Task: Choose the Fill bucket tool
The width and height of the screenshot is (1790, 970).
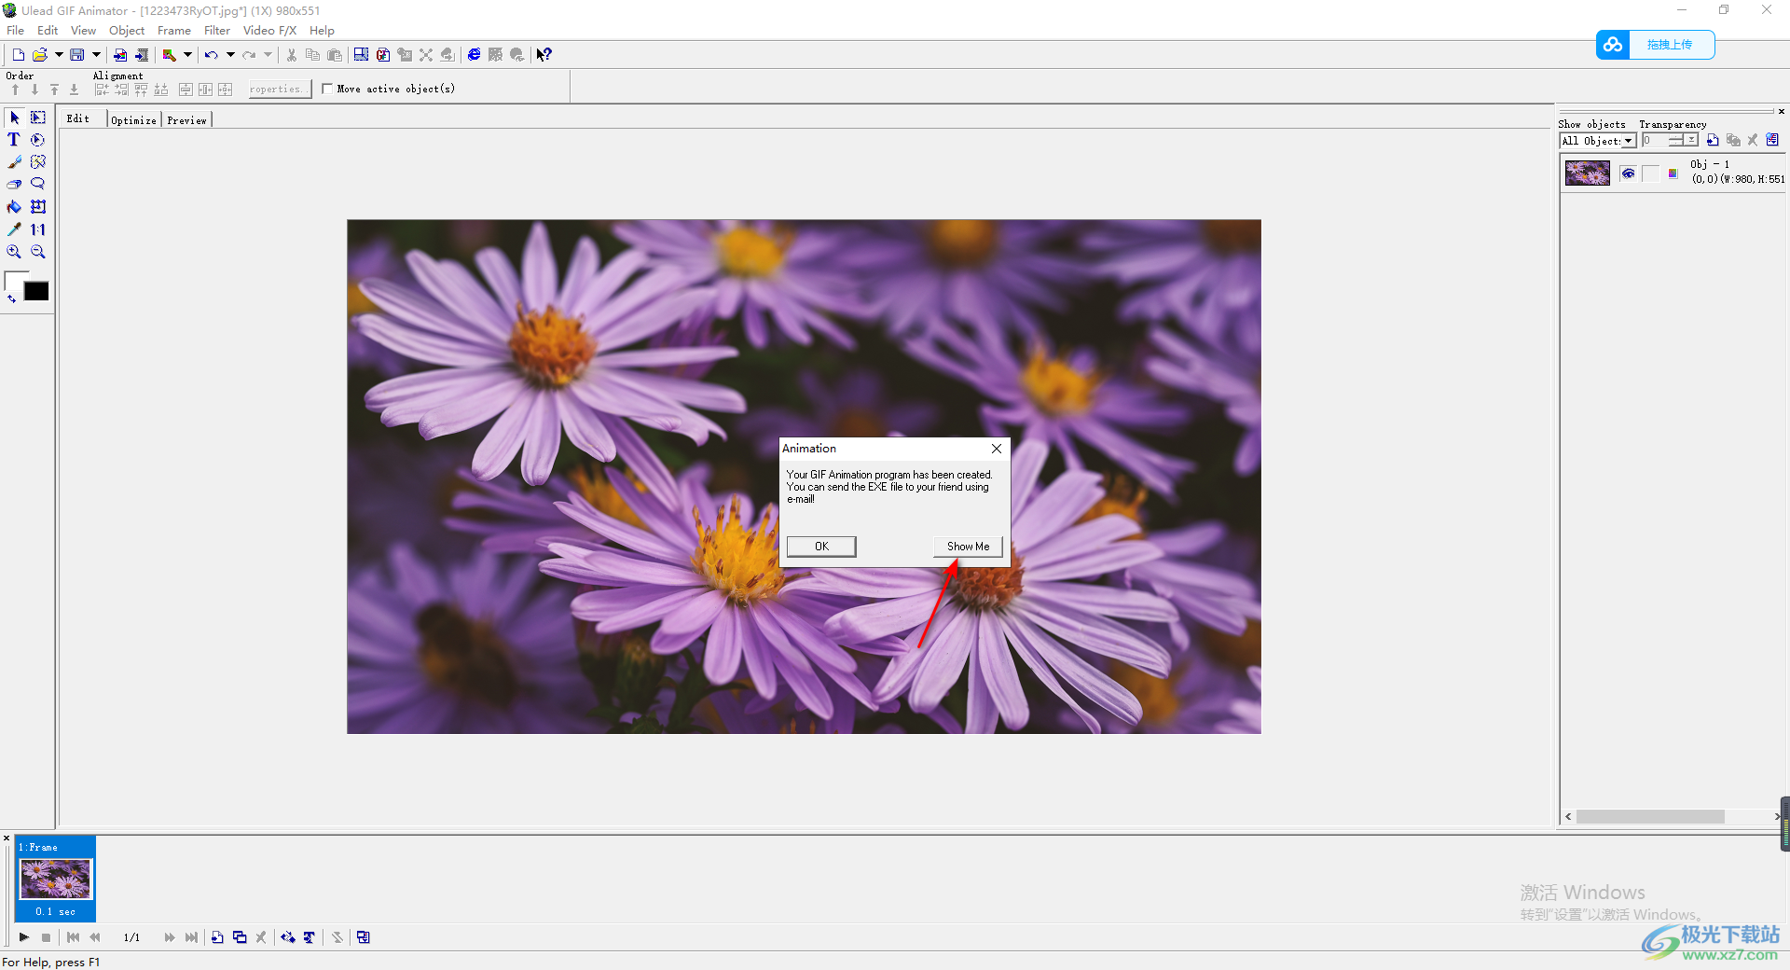Action: (14, 207)
